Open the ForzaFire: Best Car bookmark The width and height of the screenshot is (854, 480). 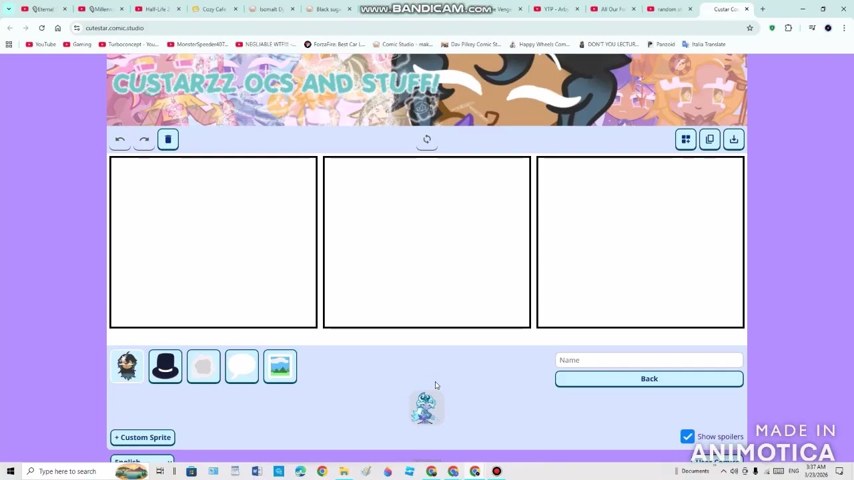pyautogui.click(x=334, y=45)
